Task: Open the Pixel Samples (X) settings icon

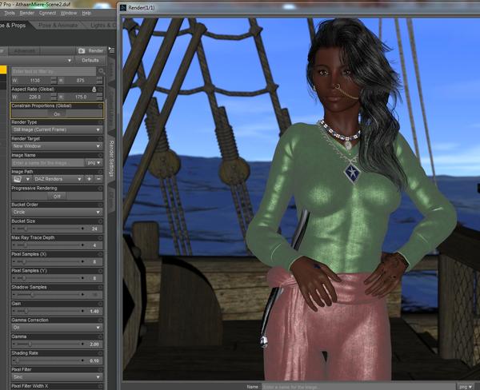Action: click(x=100, y=254)
